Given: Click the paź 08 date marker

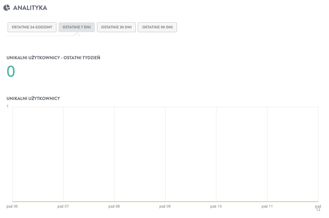Looking at the screenshot, I should [x=114, y=206].
